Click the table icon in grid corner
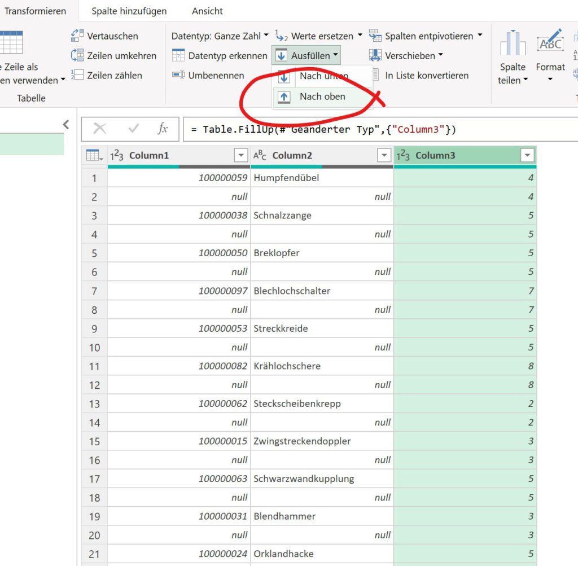The height and width of the screenshot is (566, 578). pyautogui.click(x=94, y=156)
